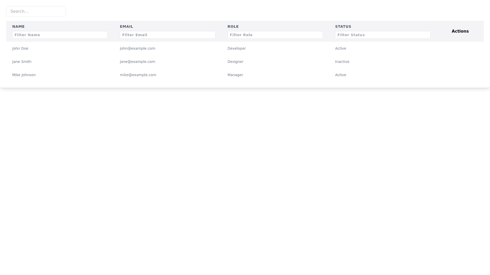This screenshot has width=490, height=275.
Task: Click the john@example.com email
Action: 138,48
